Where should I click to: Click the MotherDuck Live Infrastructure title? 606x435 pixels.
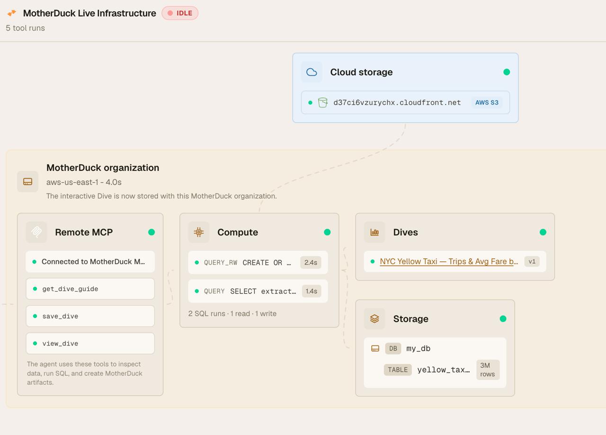tap(89, 13)
